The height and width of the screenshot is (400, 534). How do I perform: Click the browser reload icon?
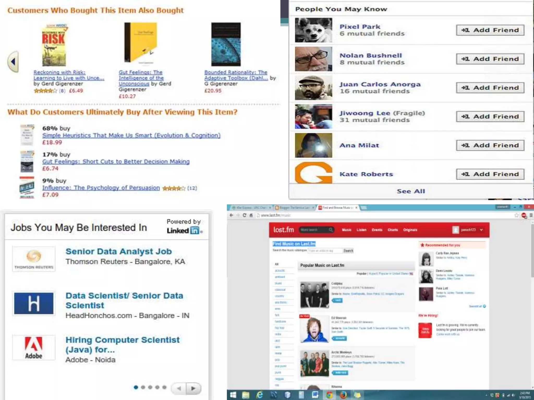click(x=244, y=215)
